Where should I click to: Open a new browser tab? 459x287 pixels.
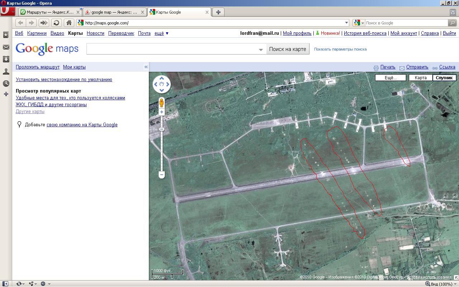pos(218,12)
